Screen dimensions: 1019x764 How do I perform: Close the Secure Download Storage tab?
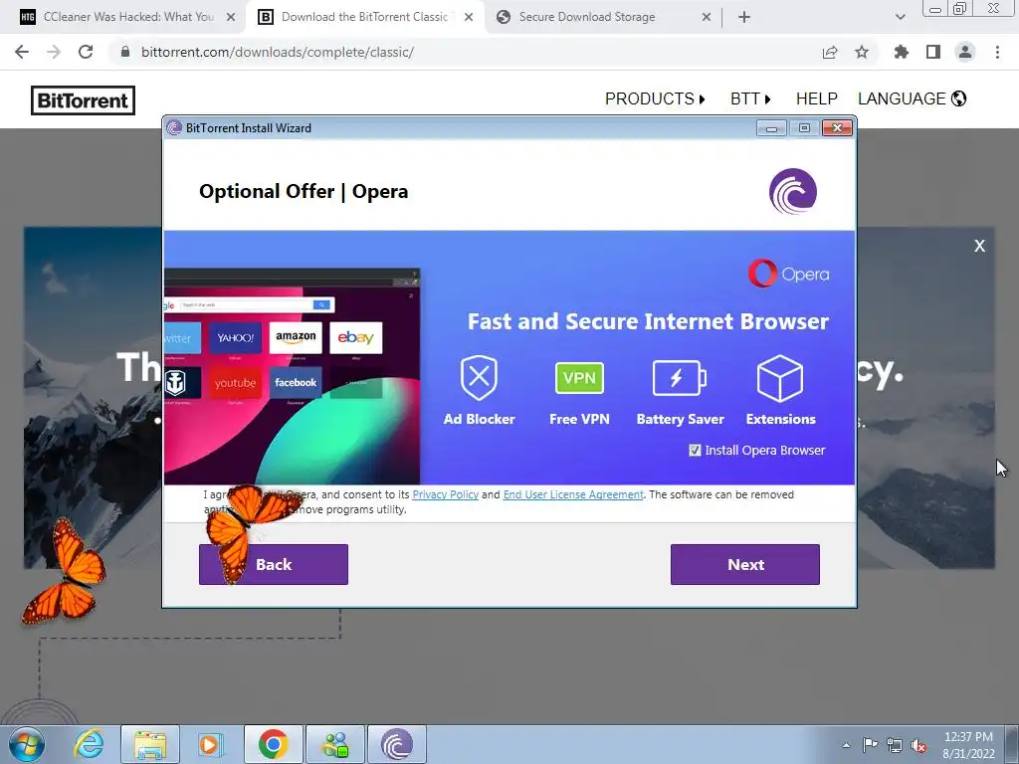pyautogui.click(x=707, y=18)
